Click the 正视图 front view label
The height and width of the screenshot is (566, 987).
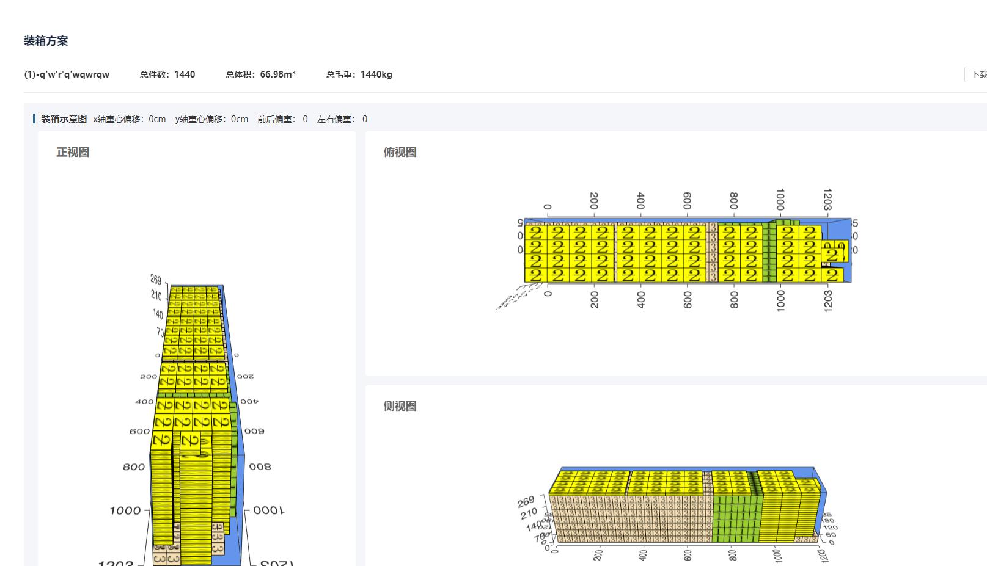pyautogui.click(x=72, y=152)
